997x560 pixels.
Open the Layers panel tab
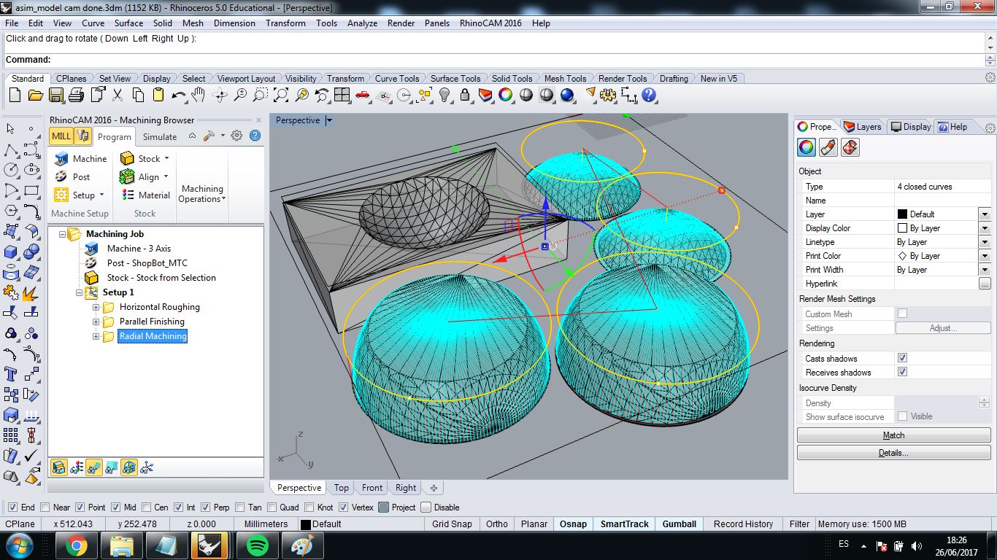point(863,127)
